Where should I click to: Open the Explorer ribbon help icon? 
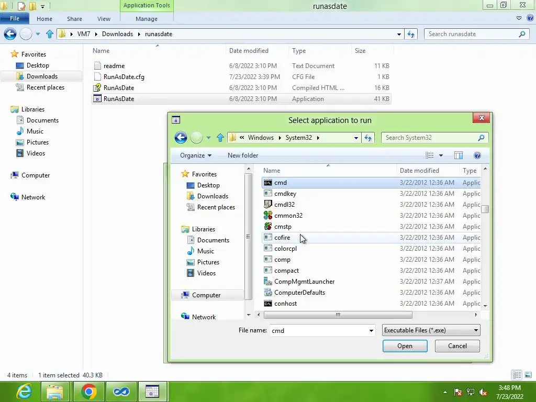(x=530, y=18)
